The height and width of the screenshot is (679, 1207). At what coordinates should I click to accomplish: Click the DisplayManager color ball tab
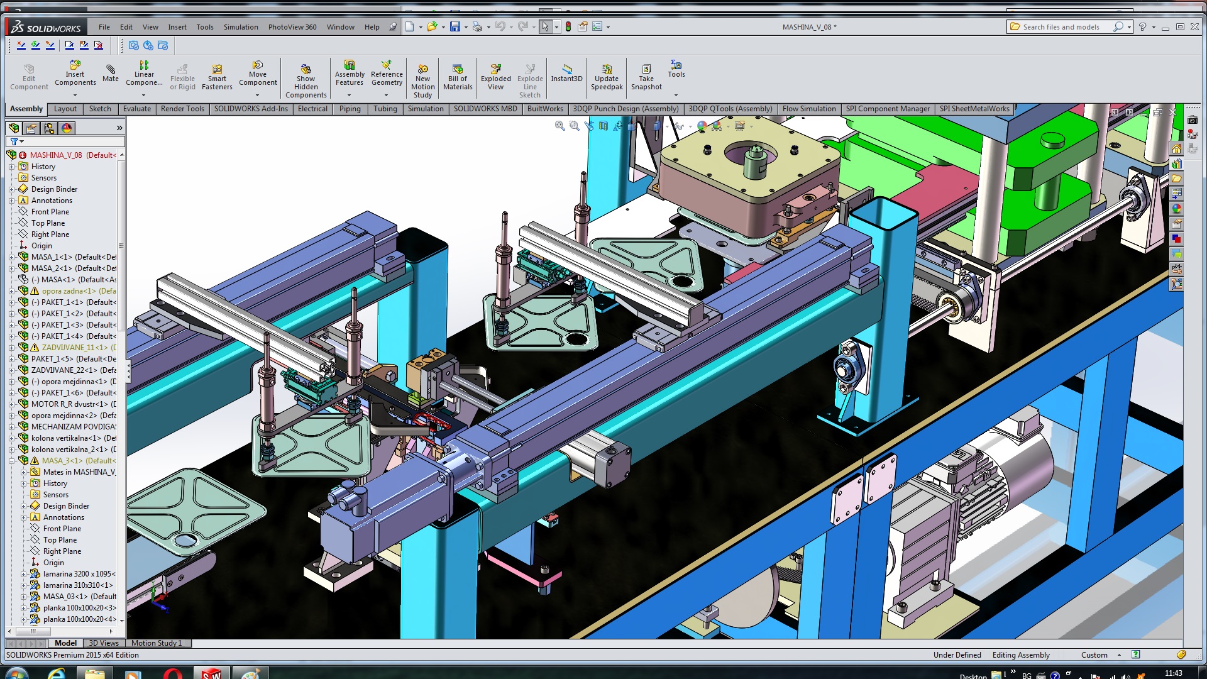click(x=67, y=128)
